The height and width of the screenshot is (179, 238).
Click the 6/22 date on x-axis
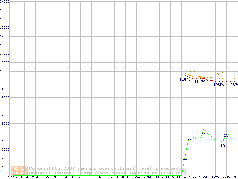[x=103, y=177]
